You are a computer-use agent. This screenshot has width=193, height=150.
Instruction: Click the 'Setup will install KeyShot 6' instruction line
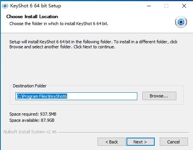pyautogui.click(x=93, y=42)
